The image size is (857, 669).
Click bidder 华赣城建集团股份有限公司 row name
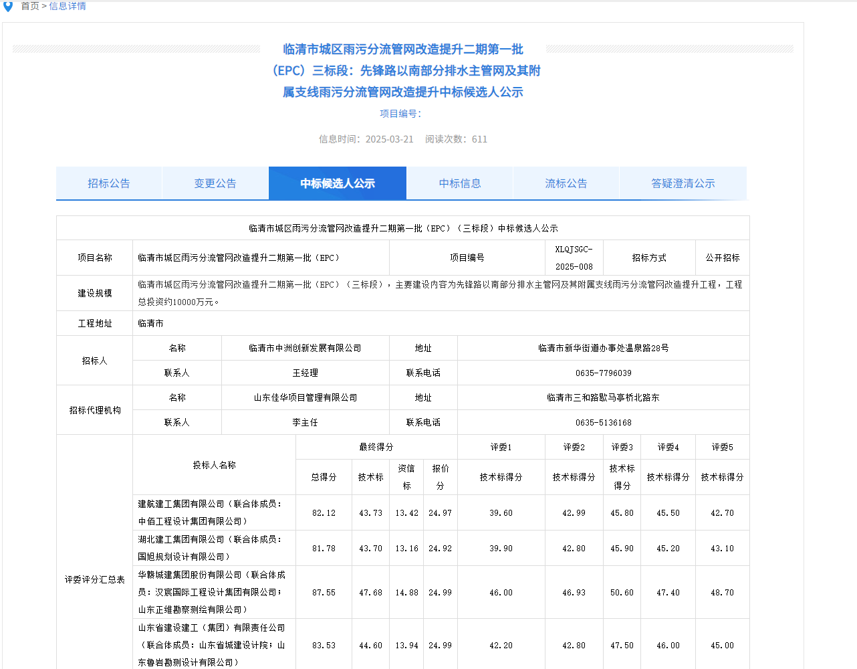[215, 592]
